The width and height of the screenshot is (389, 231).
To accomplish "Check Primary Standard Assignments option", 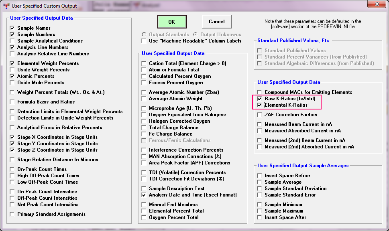I will [x=13, y=214].
